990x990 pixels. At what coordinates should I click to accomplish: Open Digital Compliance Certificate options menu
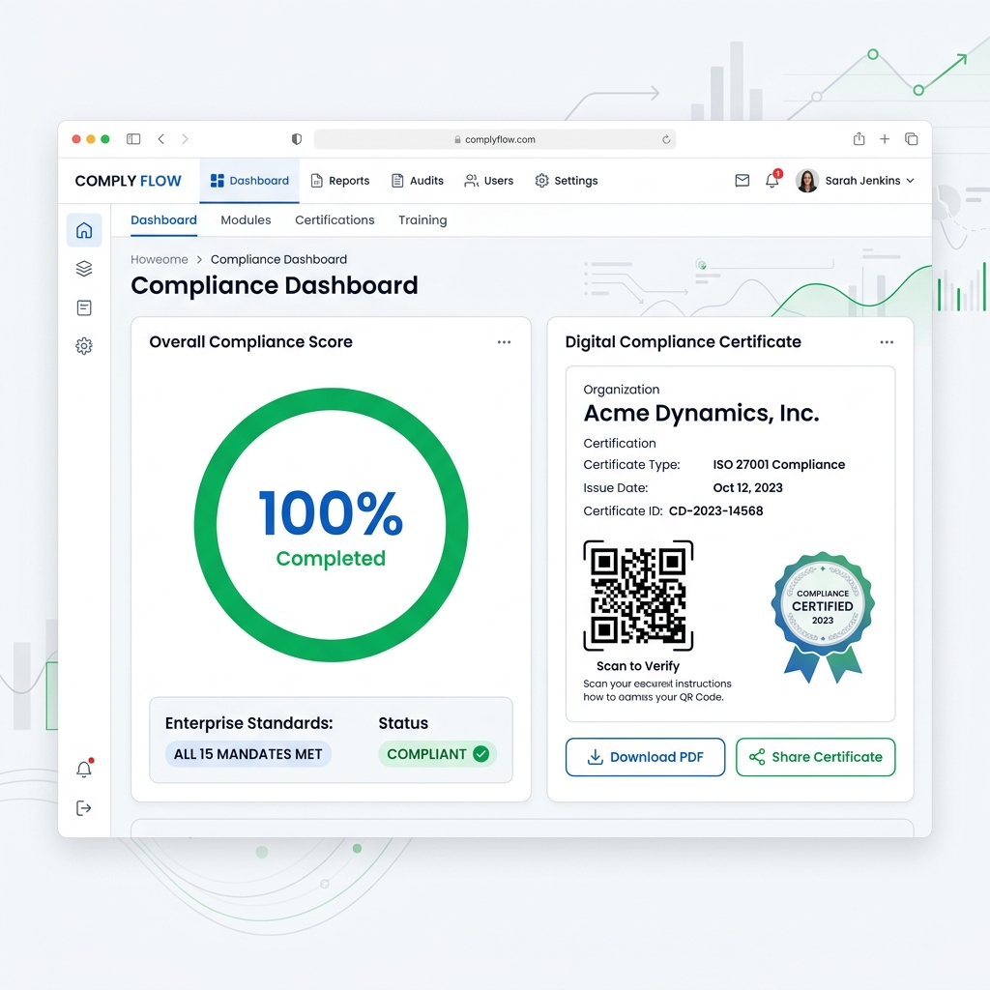coord(887,342)
